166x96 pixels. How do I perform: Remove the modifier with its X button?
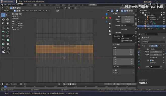tap(161, 46)
